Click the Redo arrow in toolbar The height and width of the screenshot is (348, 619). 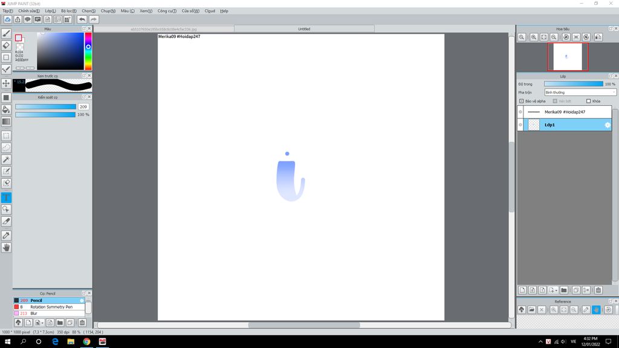pos(94,19)
